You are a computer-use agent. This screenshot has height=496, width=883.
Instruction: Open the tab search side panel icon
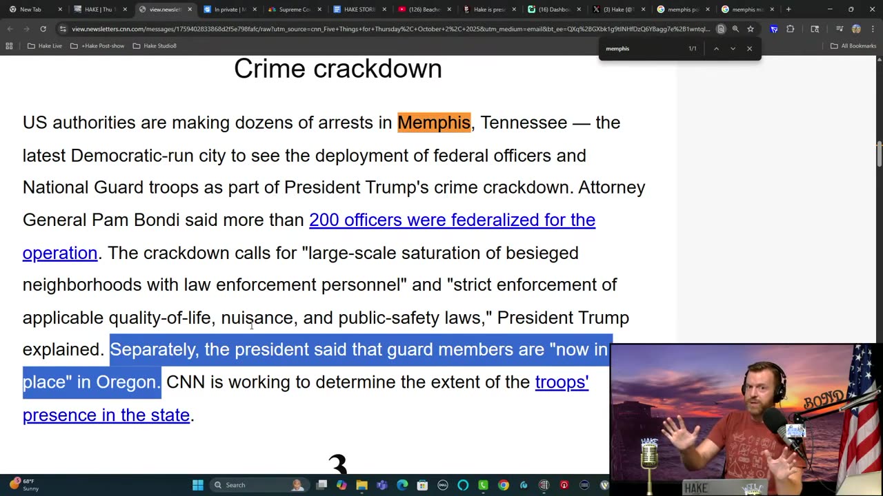pos(815,29)
